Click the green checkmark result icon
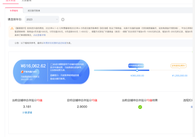Viewport: 195px width, 137px height. pos(140,107)
